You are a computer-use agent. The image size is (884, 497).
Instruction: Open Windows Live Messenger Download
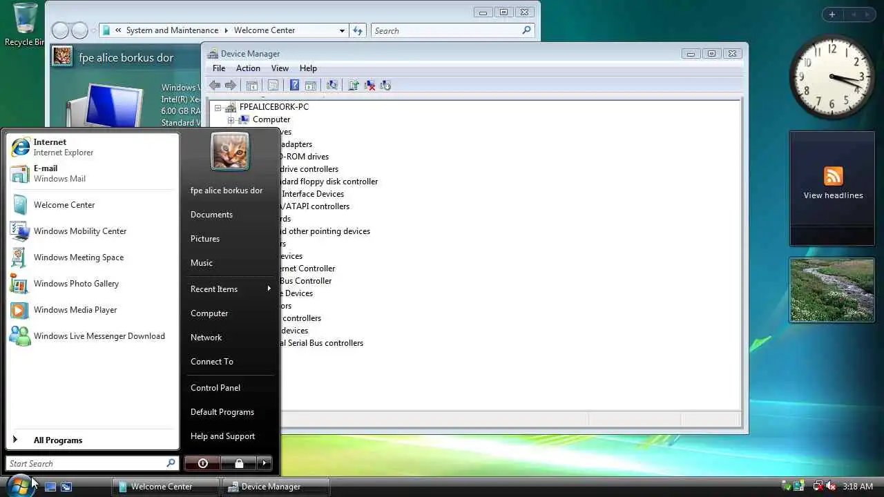[92, 336]
